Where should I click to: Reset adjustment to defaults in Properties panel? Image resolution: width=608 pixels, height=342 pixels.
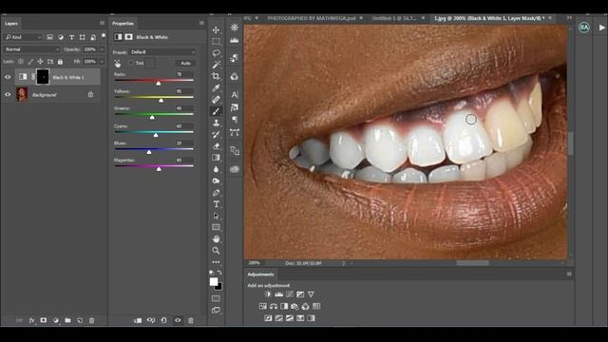163,321
